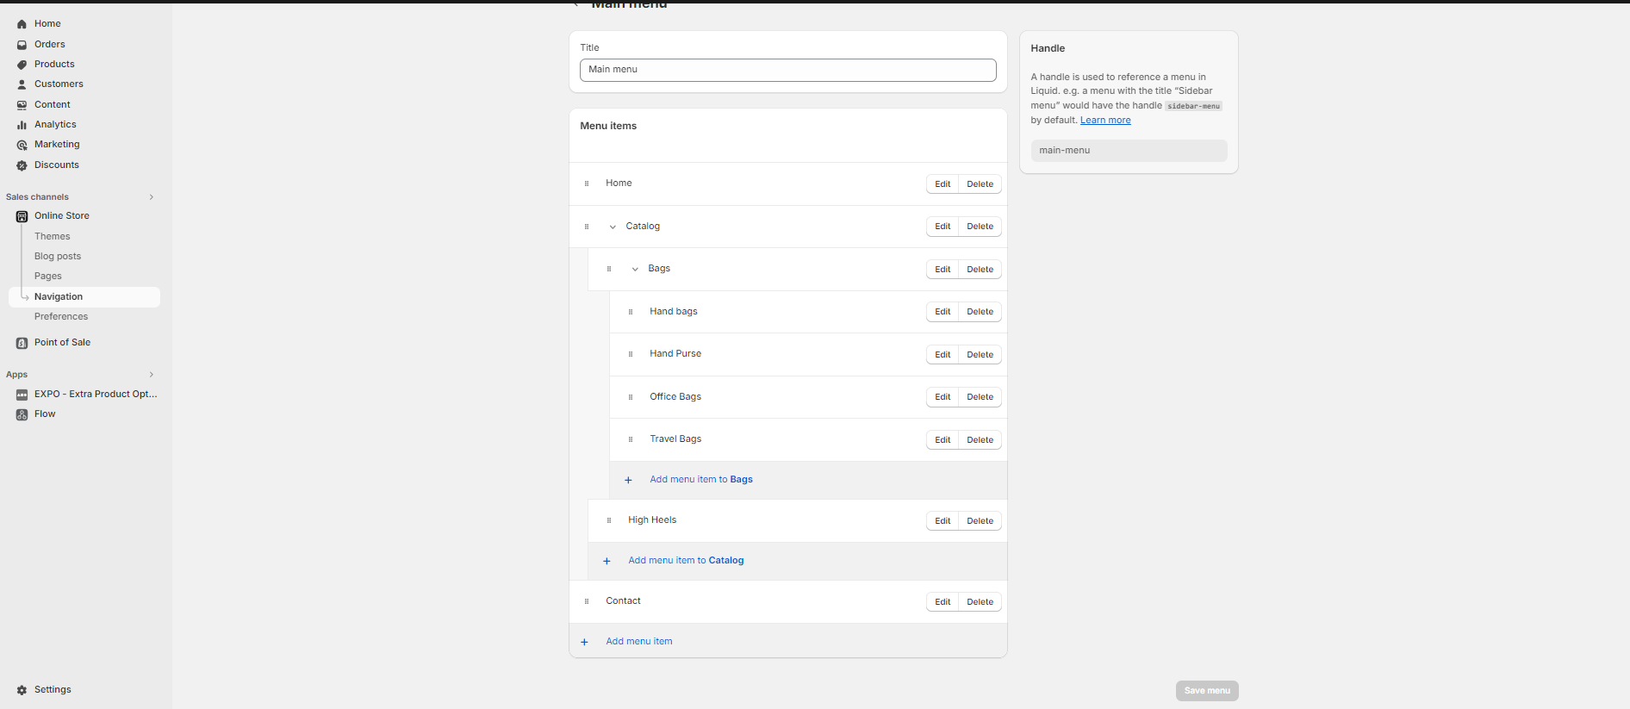
Task: Click the Title input field
Action: [787, 70]
